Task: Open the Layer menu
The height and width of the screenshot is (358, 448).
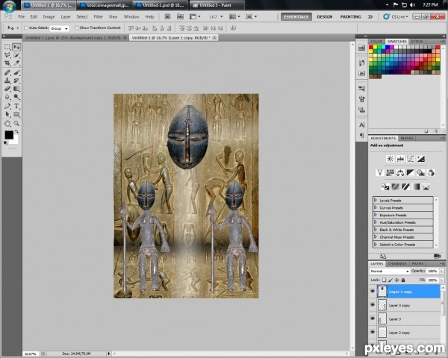Action: click(x=66, y=16)
